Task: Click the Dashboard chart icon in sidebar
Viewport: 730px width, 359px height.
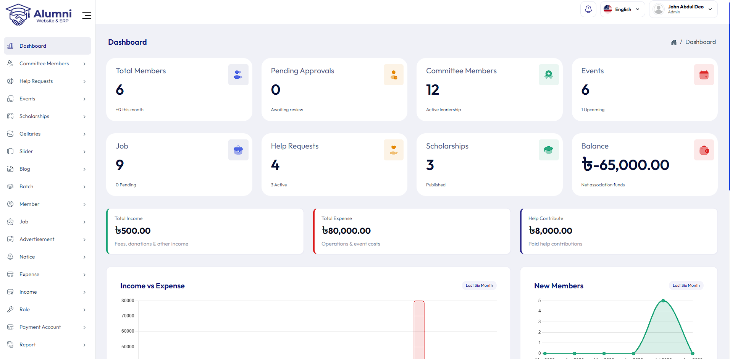Action: pyautogui.click(x=10, y=46)
